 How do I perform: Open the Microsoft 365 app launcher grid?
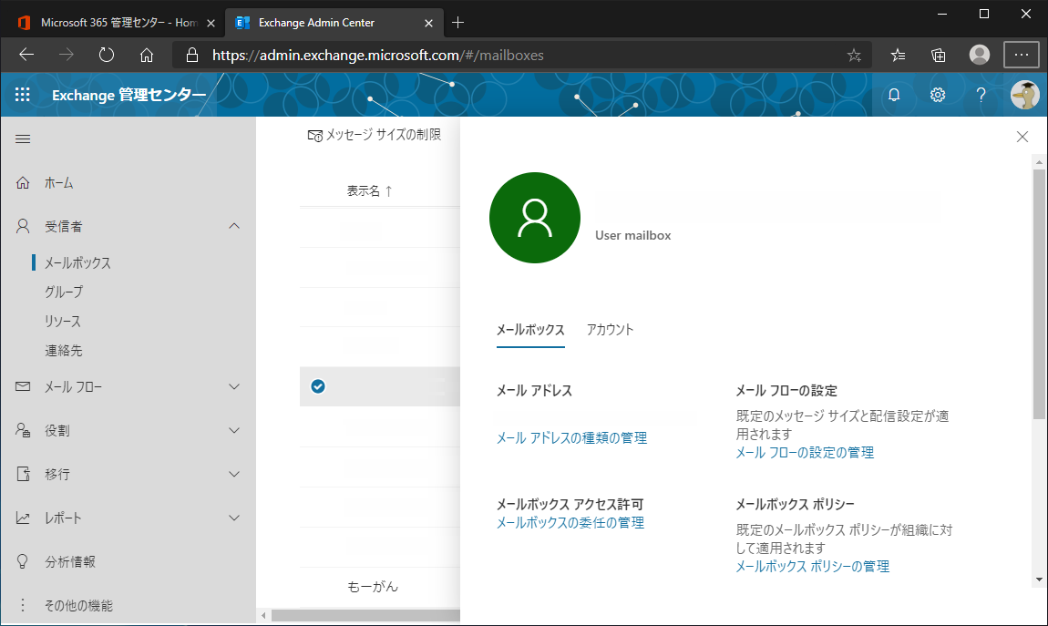pyautogui.click(x=22, y=95)
